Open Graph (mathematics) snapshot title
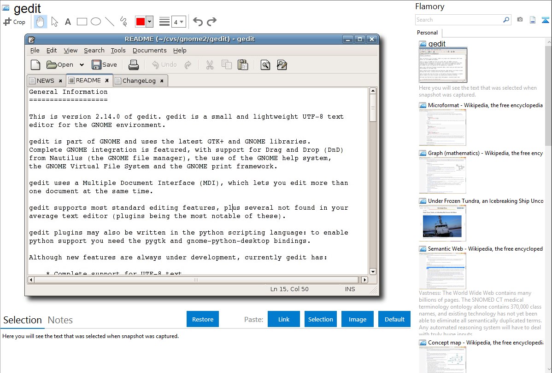 pyautogui.click(x=485, y=153)
